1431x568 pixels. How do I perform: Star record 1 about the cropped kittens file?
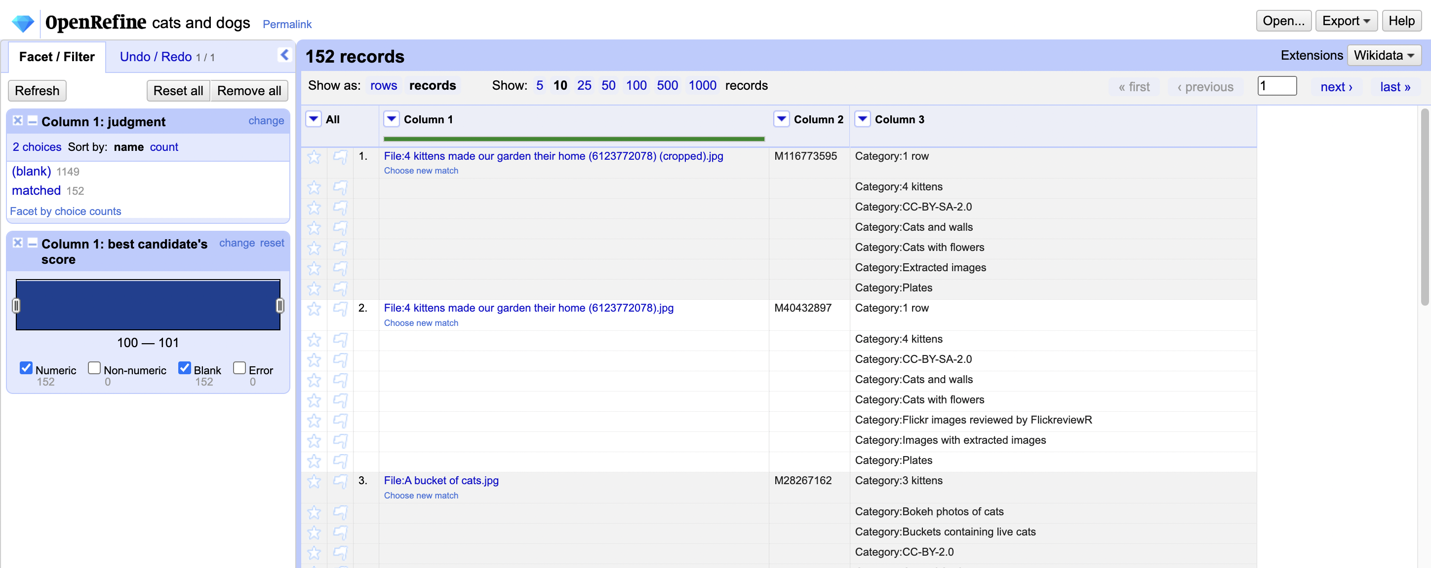coord(314,157)
